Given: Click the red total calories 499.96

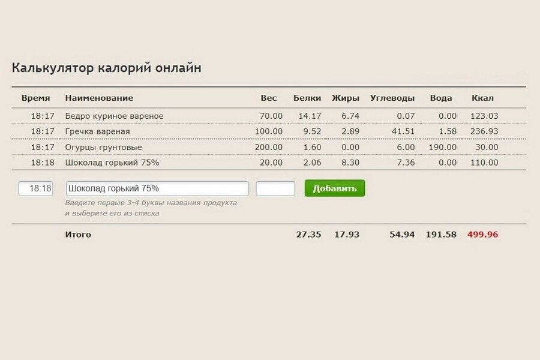Looking at the screenshot, I should [x=483, y=235].
